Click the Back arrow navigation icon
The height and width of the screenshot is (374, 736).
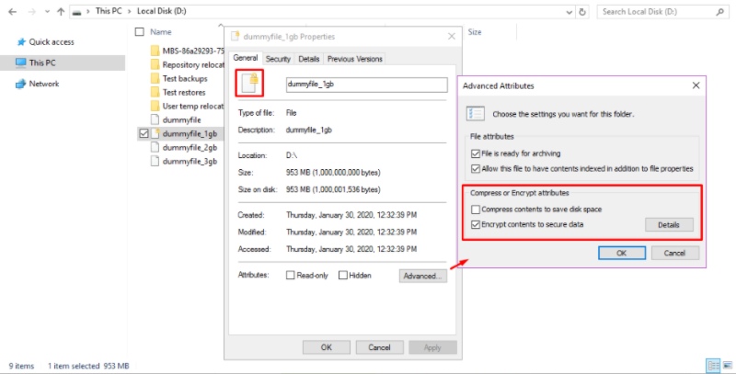point(11,11)
